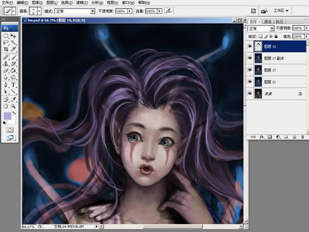Viewport: 309px width, 232px height.
Task: Open layer opacity slider arrow
Action: pos(306,28)
